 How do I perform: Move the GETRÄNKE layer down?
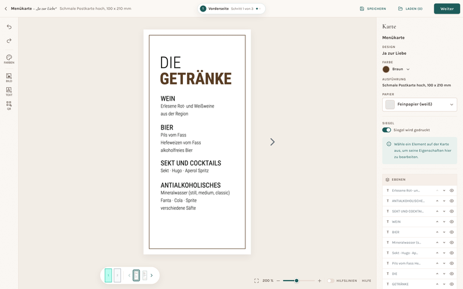(x=444, y=284)
